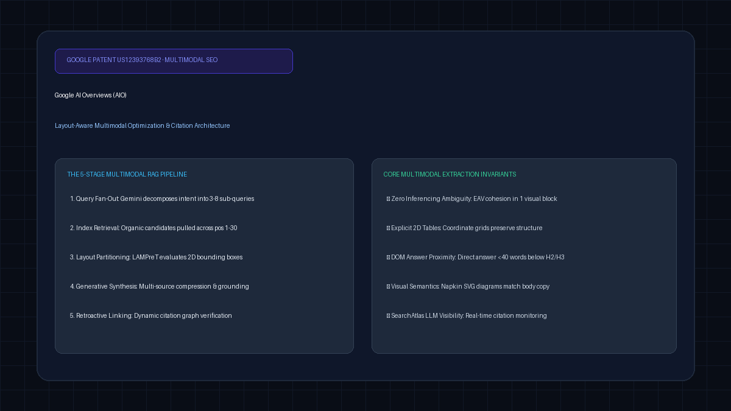This screenshot has width=731, height=411.
Task: Click the SearchAtlas LLM Visibility item
Action: coord(467,315)
